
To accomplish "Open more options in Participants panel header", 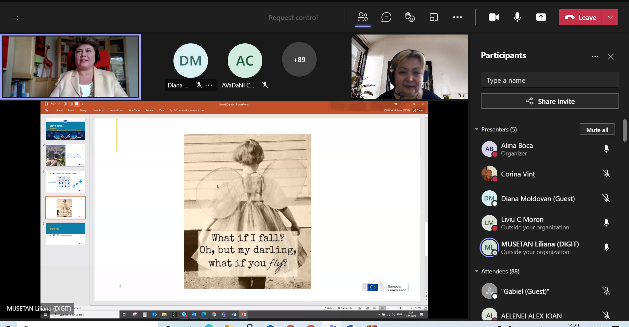I will (595, 57).
